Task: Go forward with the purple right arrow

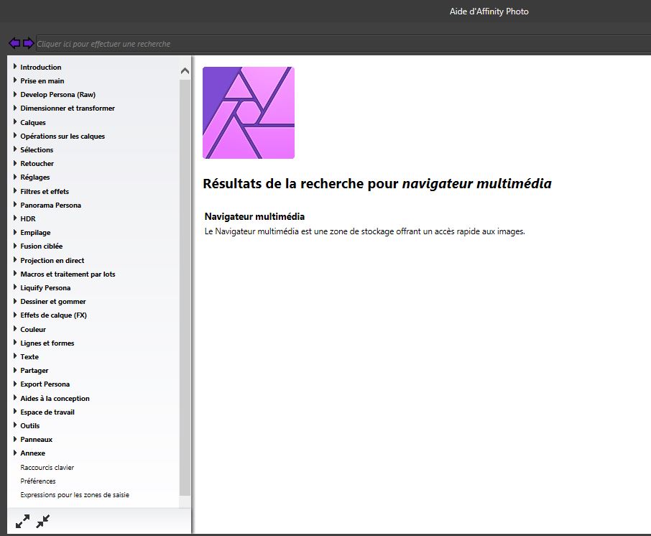Action: tap(28, 43)
